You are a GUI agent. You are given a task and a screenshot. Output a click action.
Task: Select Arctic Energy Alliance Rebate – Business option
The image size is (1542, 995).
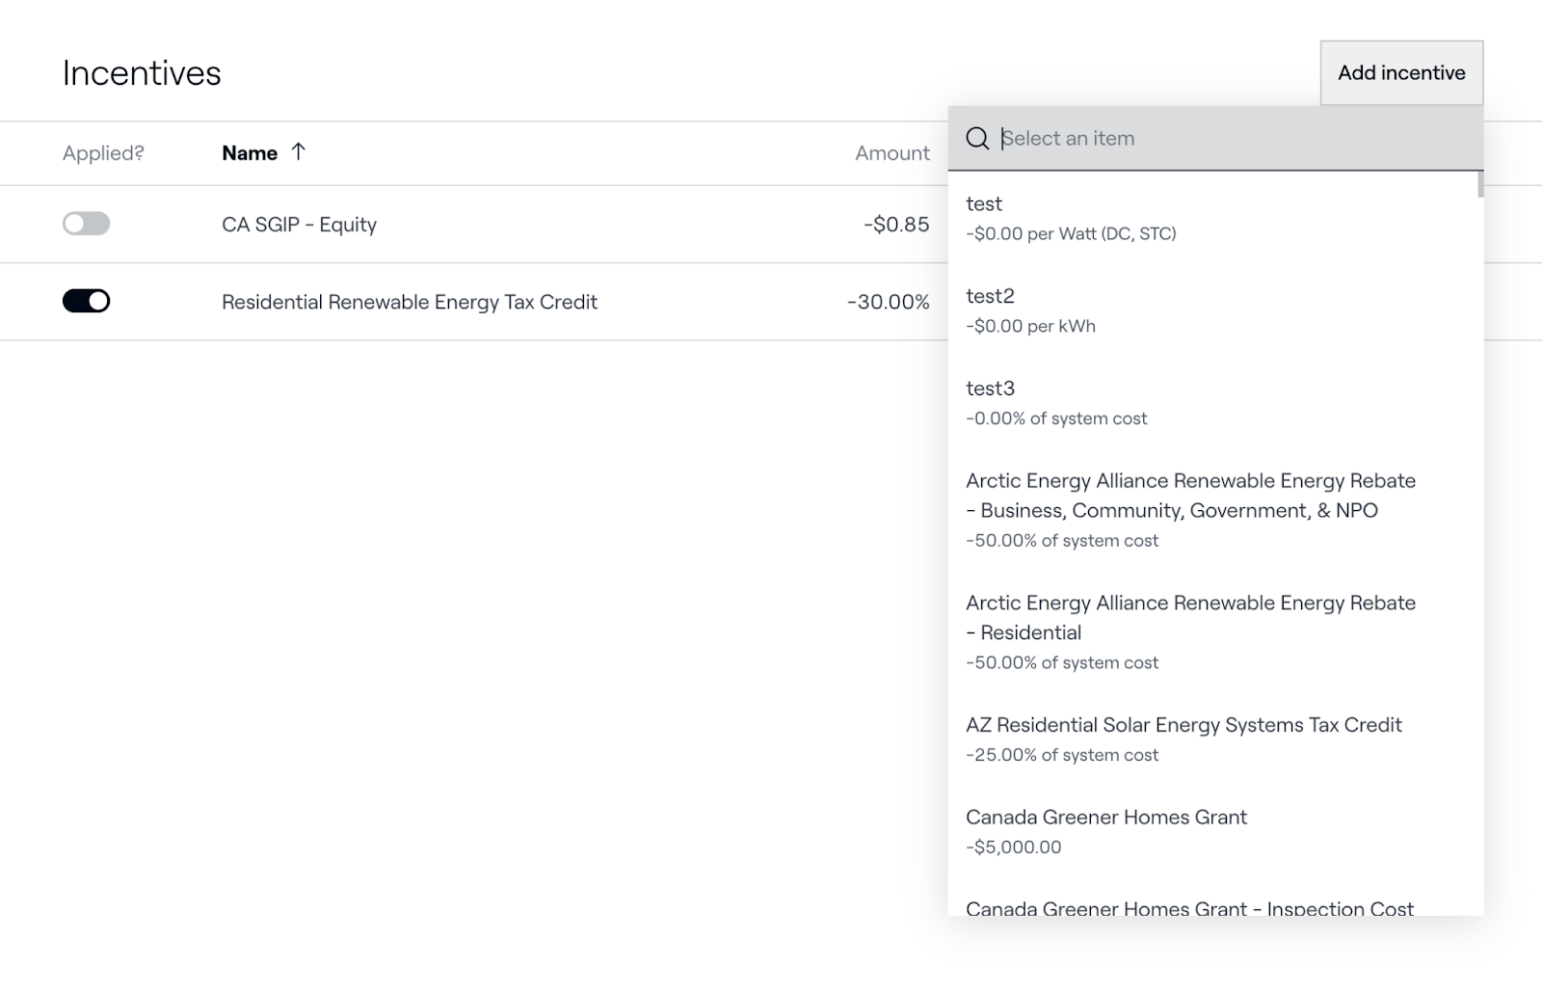tap(1214, 509)
